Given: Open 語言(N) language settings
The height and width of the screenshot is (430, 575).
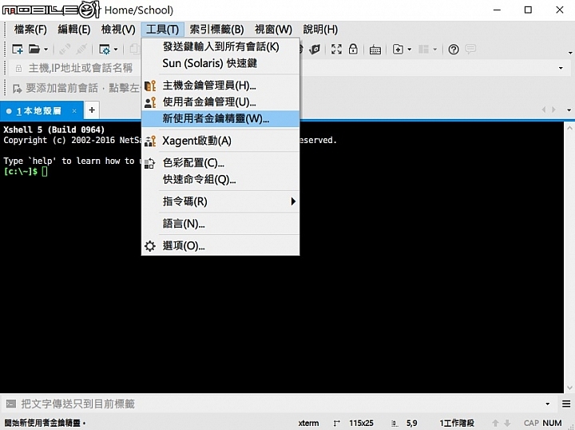Looking at the screenshot, I should 220,224.
